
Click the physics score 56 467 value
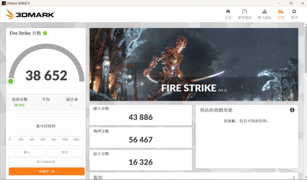141,140
